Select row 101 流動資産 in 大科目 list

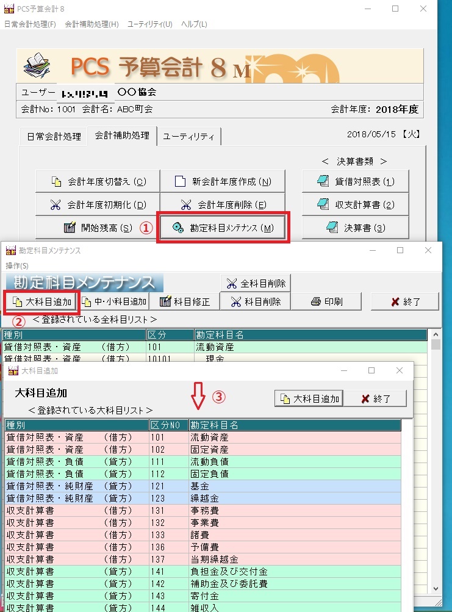point(203,437)
